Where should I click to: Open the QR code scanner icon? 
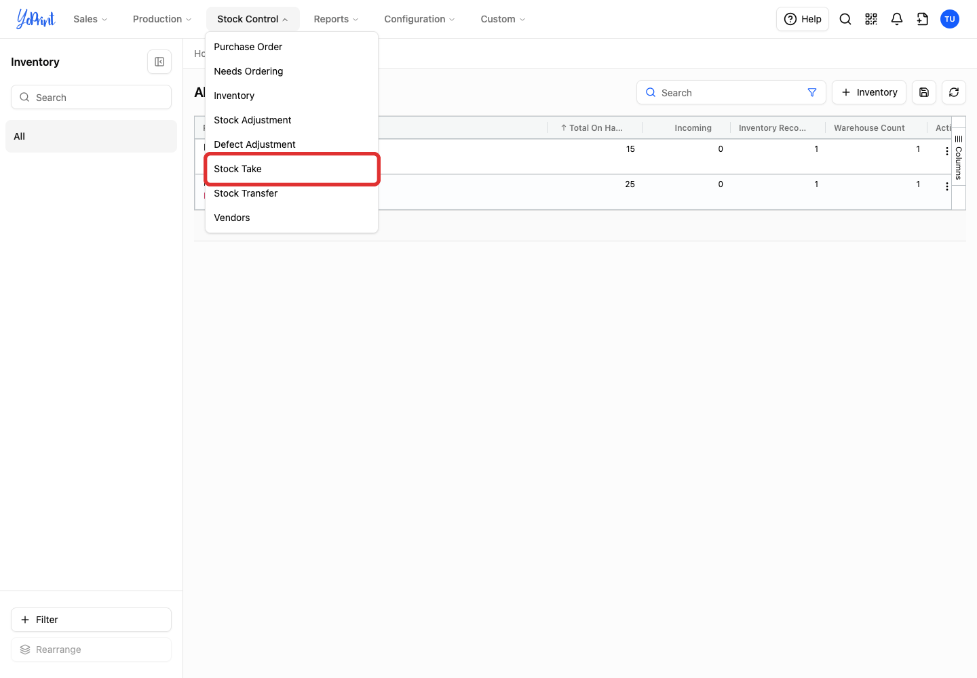[x=871, y=19]
